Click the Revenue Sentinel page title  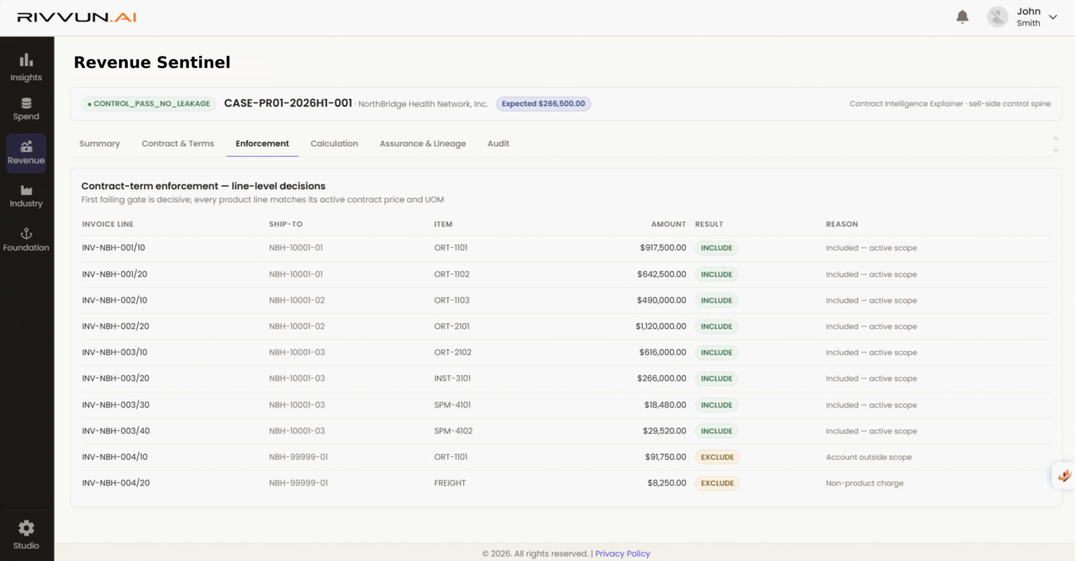click(152, 63)
